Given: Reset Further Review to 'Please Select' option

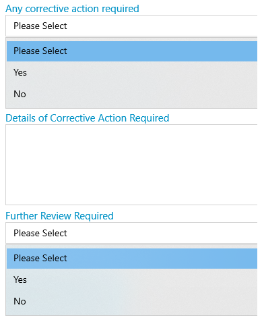Looking at the screenshot, I should 132,259.
